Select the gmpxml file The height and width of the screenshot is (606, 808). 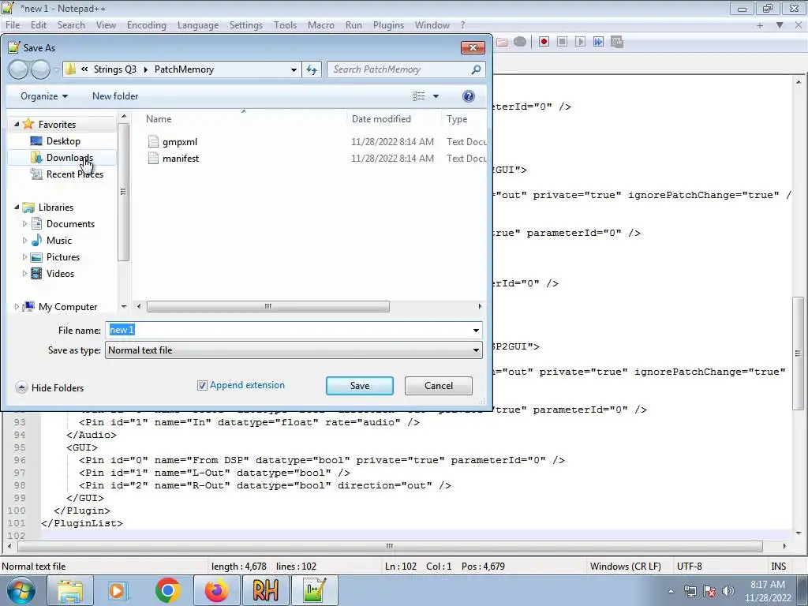pyautogui.click(x=179, y=142)
